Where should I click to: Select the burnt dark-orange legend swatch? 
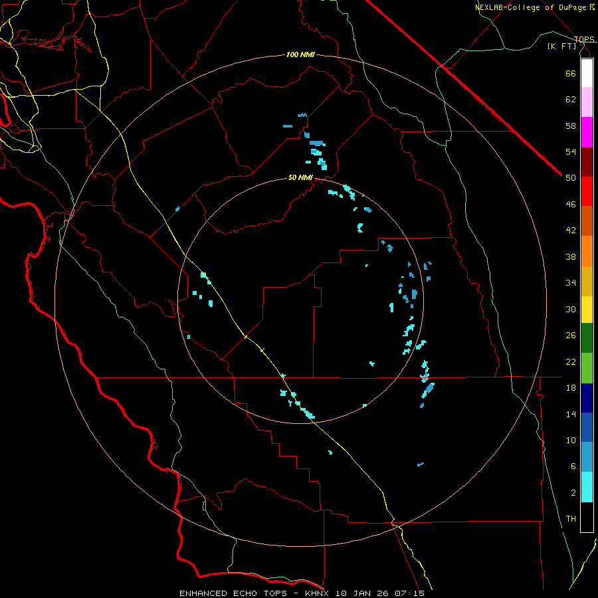587,221
